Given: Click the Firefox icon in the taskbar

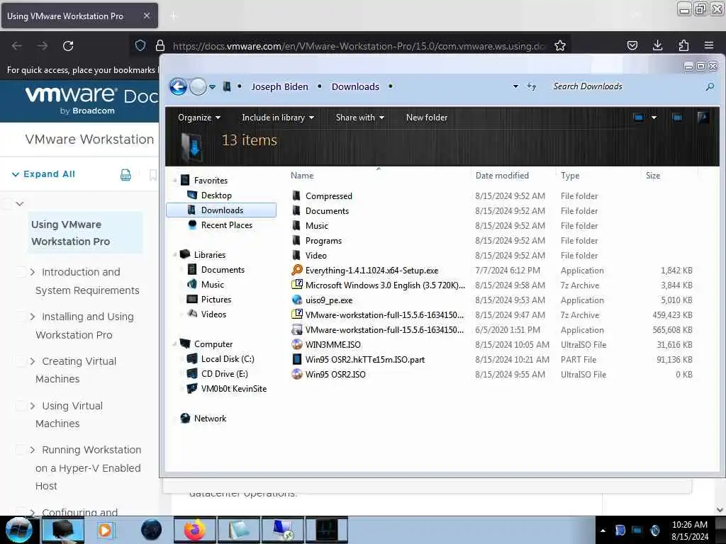Looking at the screenshot, I should coord(195,530).
